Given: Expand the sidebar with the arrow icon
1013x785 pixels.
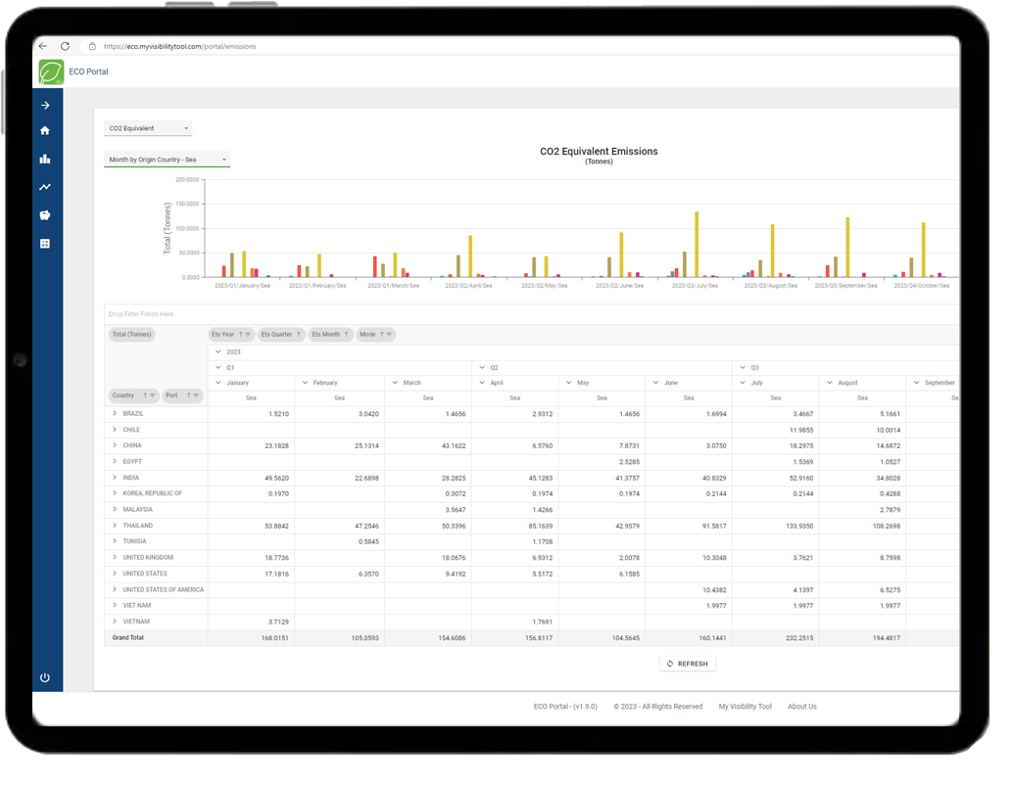Looking at the screenshot, I should [x=45, y=105].
